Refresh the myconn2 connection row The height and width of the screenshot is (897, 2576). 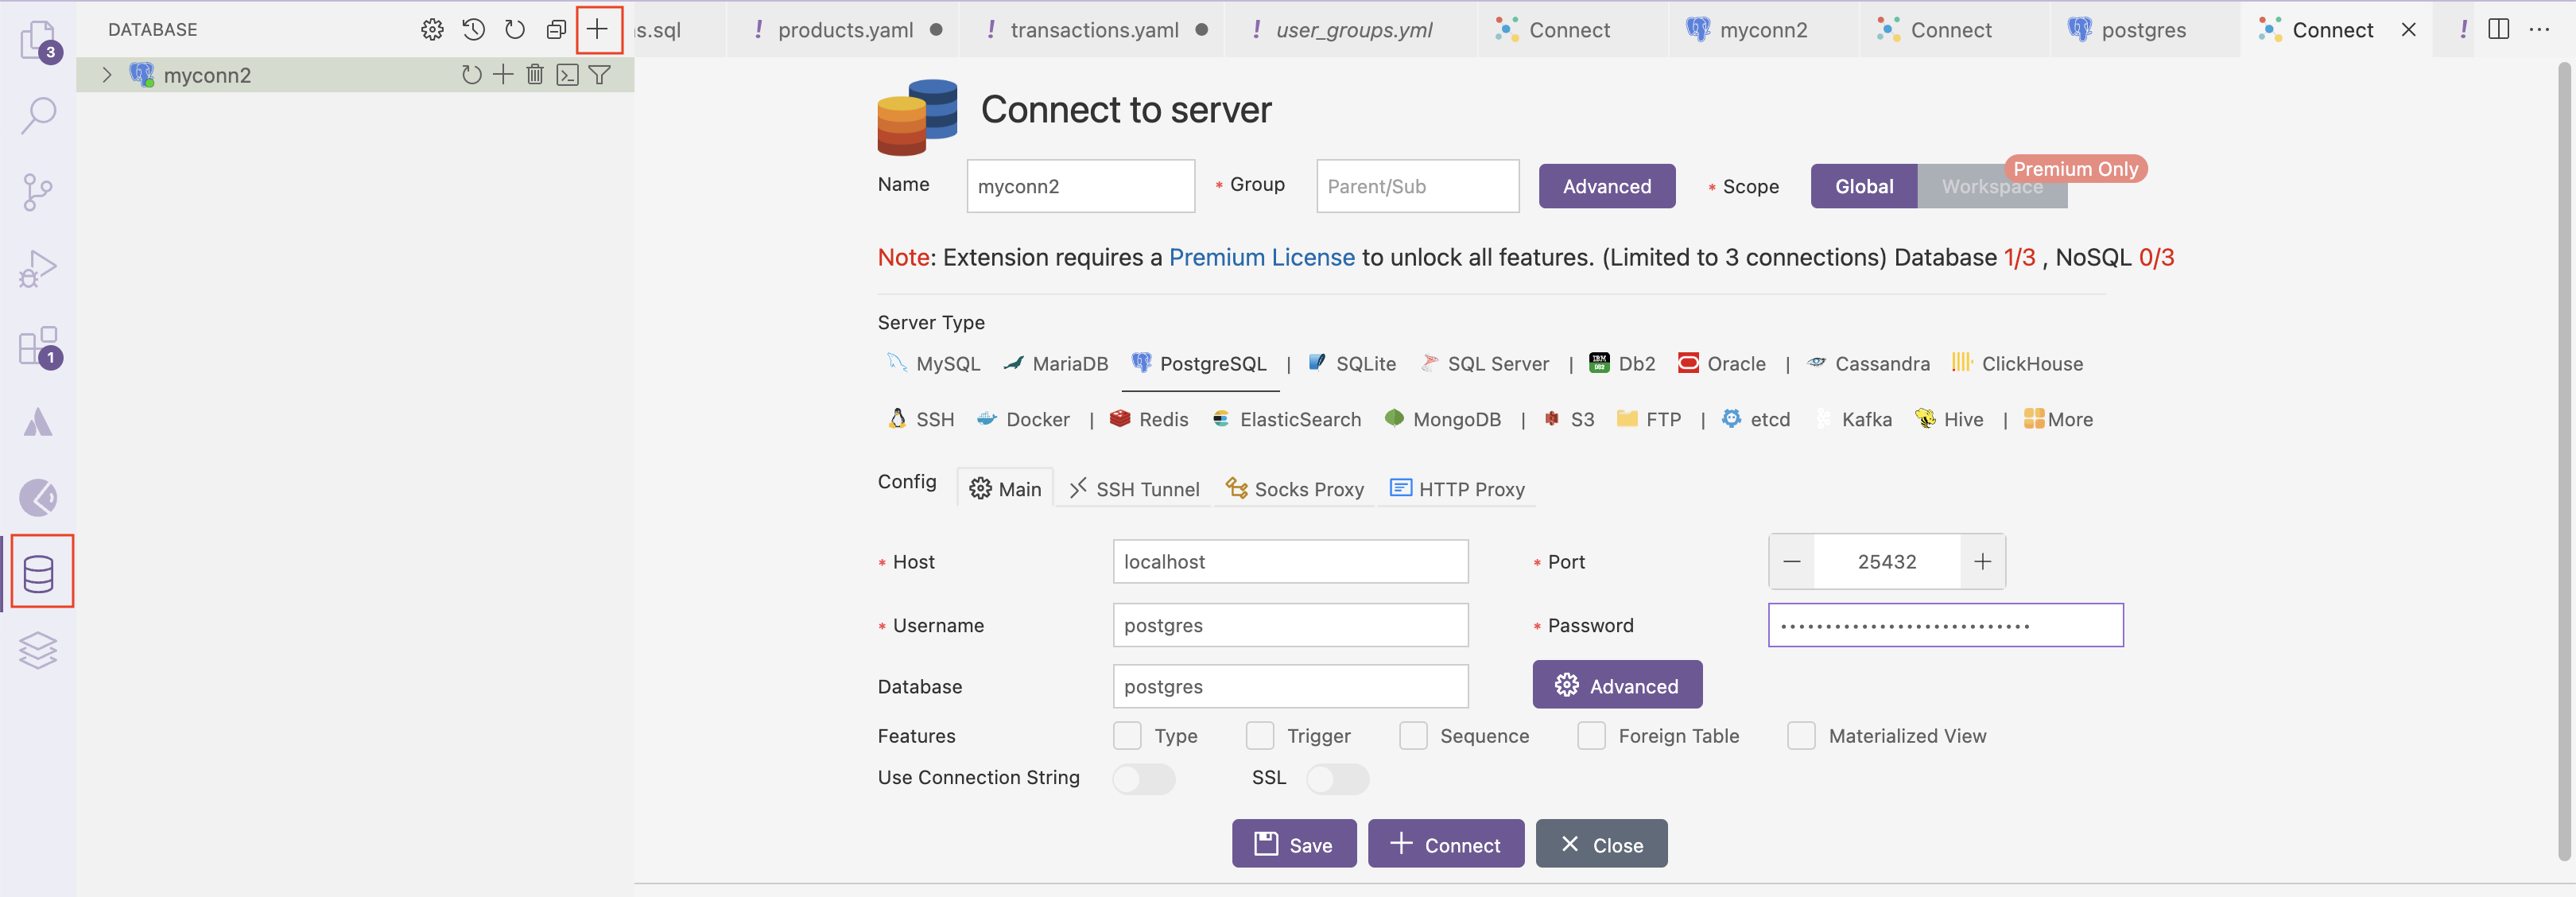pos(471,74)
